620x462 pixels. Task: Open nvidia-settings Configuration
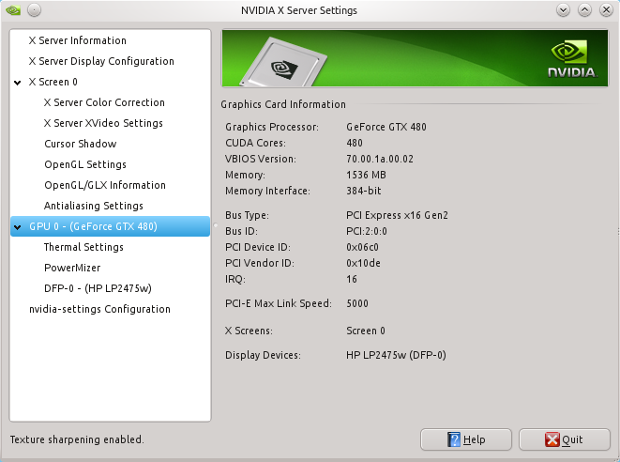coord(99,309)
